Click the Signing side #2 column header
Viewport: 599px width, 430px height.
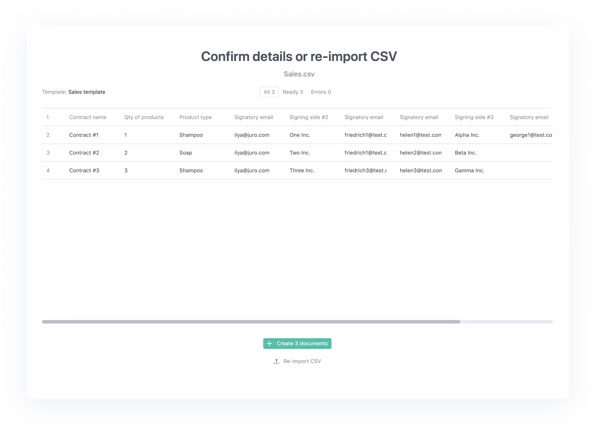click(x=308, y=117)
